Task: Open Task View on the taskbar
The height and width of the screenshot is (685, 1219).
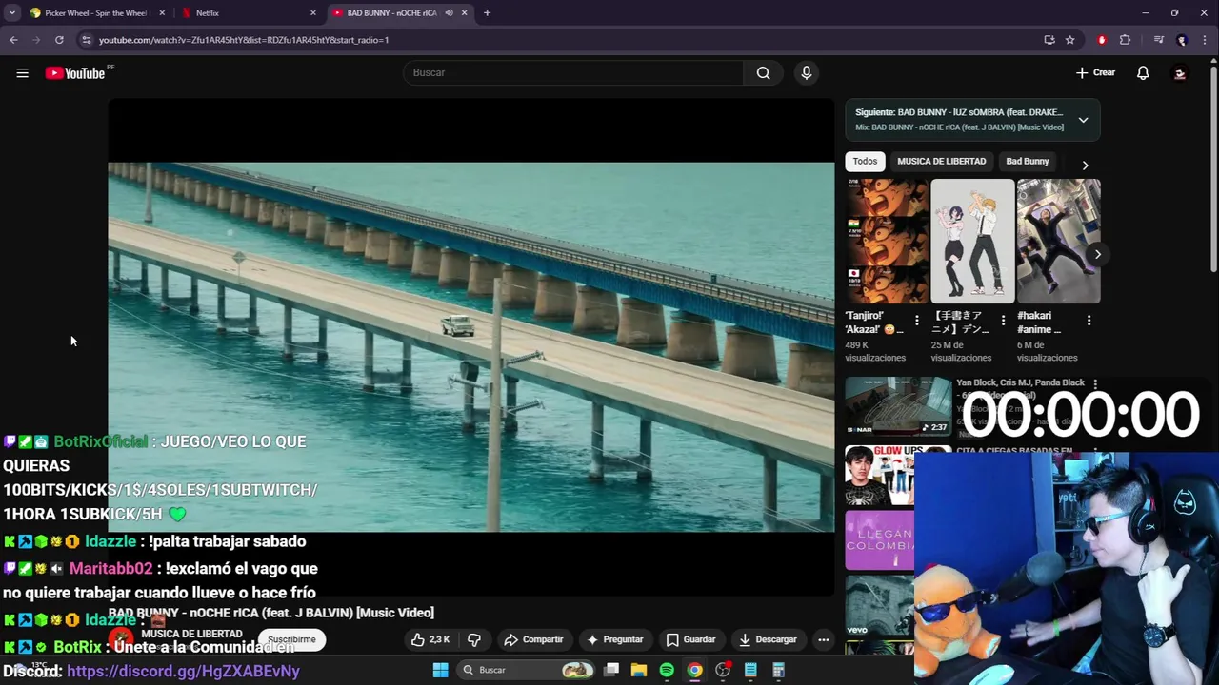Action: pos(611,670)
